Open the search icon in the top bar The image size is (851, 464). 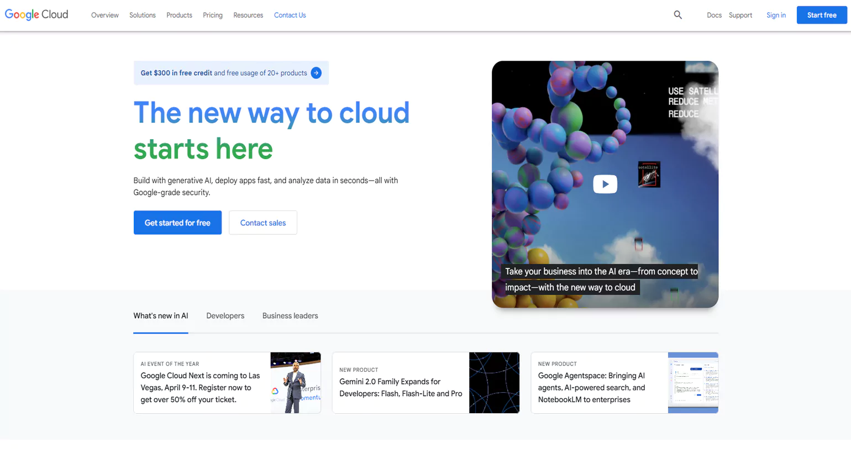click(677, 15)
